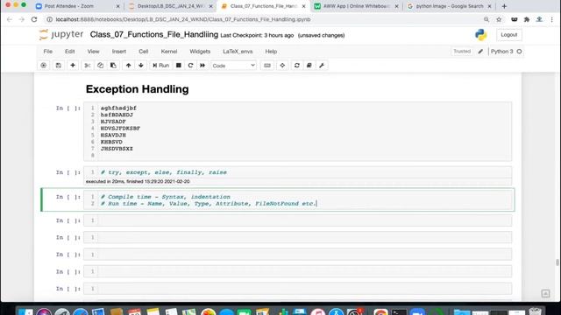The height and width of the screenshot is (315, 561).
Task: Insert a cell below with the plus icon
Action: [x=73, y=66]
